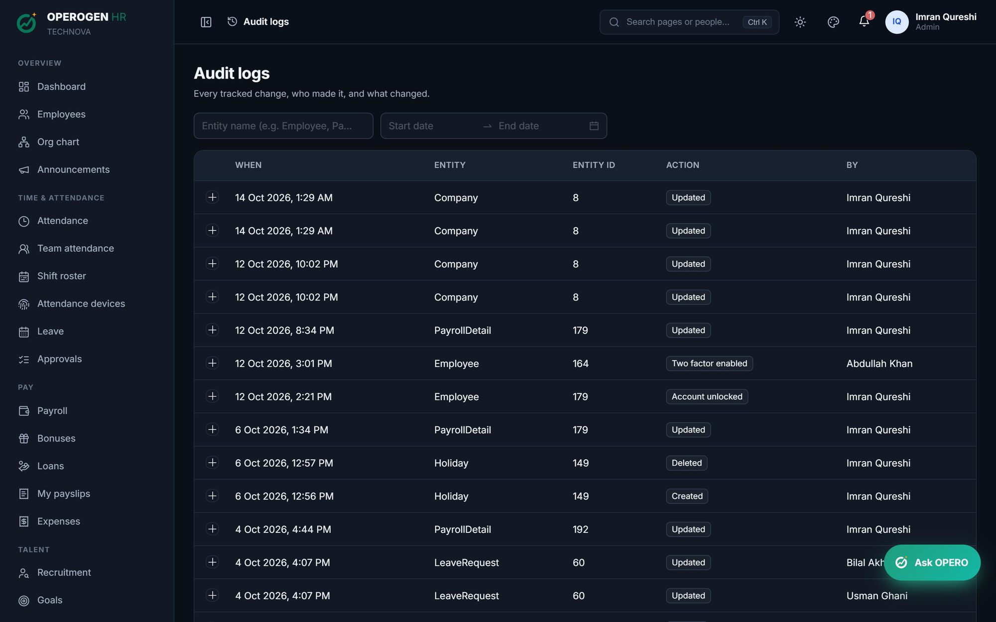Click the ENTITY ID column header

[x=594, y=165]
